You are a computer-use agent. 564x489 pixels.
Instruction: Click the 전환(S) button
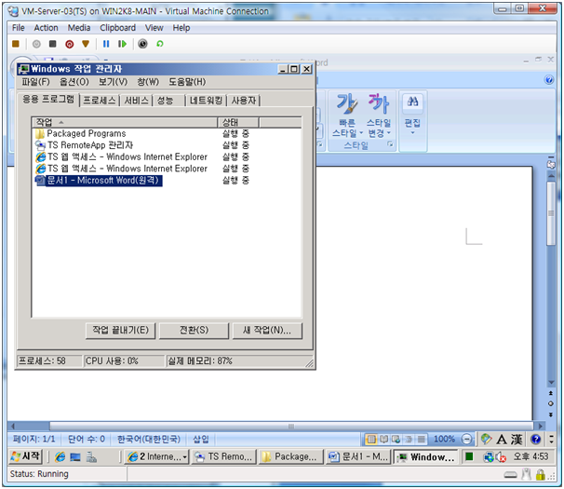point(194,331)
